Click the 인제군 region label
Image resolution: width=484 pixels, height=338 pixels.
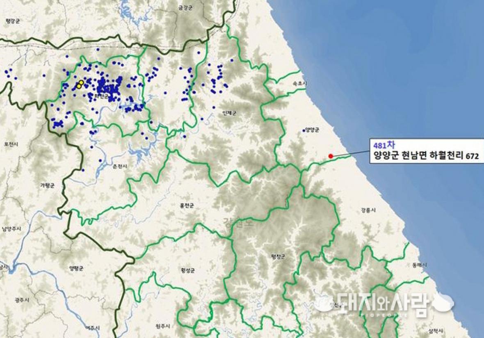229,113
